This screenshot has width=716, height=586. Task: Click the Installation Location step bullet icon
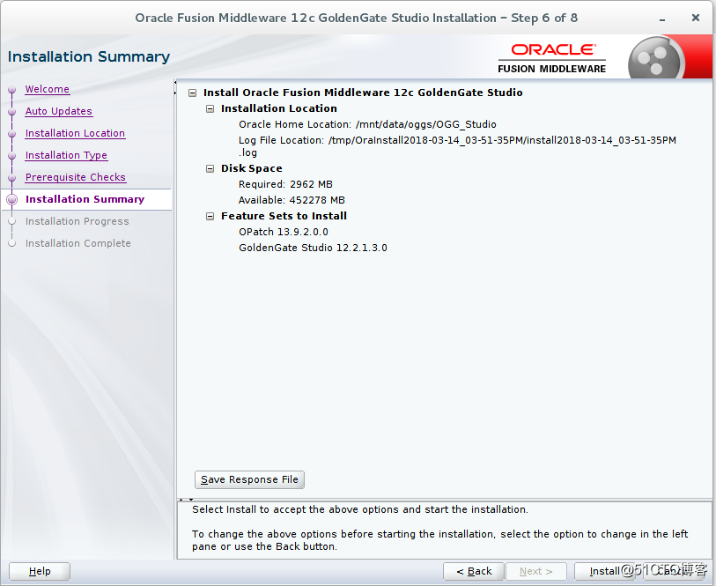pos(12,133)
